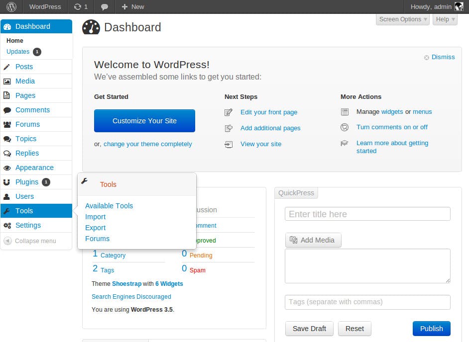469x342 pixels.
Task: Open the comments bubble in admin bar
Action: pyautogui.click(x=105, y=7)
